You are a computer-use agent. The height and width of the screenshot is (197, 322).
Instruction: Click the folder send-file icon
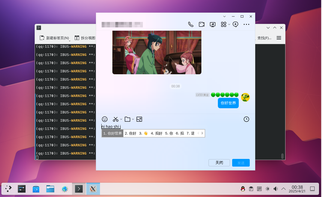point(127,119)
